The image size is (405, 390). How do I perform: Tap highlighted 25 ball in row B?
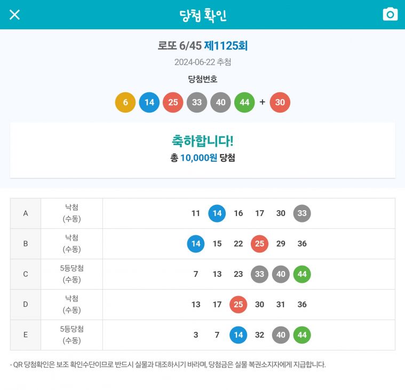pyautogui.click(x=259, y=244)
